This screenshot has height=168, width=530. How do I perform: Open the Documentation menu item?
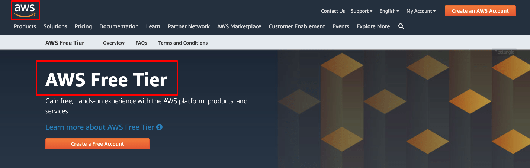119,26
